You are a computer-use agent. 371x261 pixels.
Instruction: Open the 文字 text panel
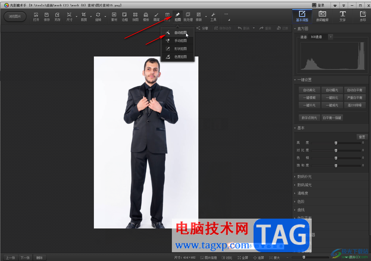pyautogui.click(x=342, y=16)
